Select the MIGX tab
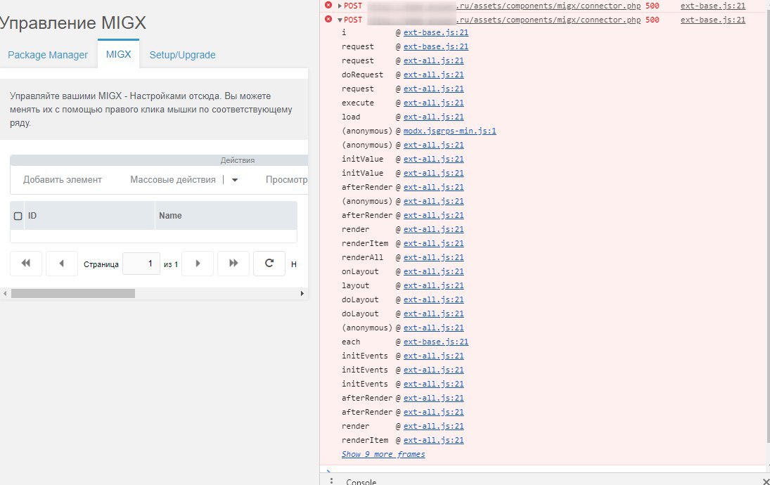The height and width of the screenshot is (485, 770). tap(118, 55)
